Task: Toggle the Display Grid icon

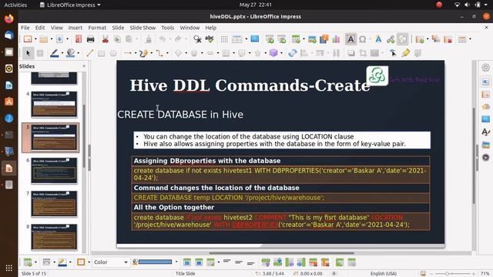Action: point(224,39)
